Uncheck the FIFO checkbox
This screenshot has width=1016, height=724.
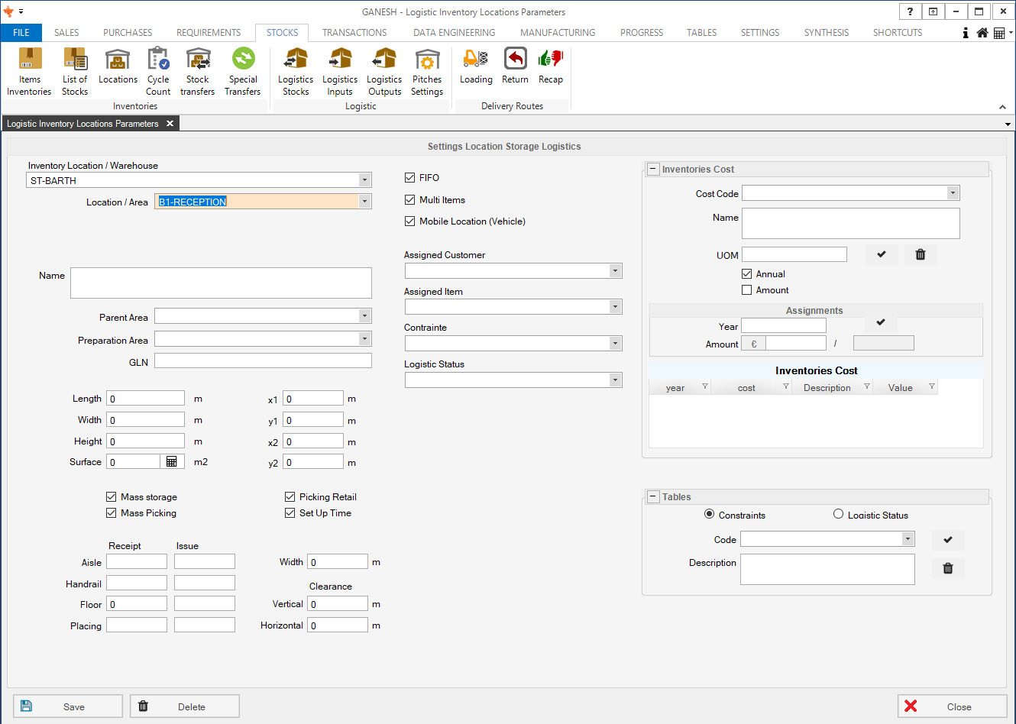pyautogui.click(x=410, y=178)
